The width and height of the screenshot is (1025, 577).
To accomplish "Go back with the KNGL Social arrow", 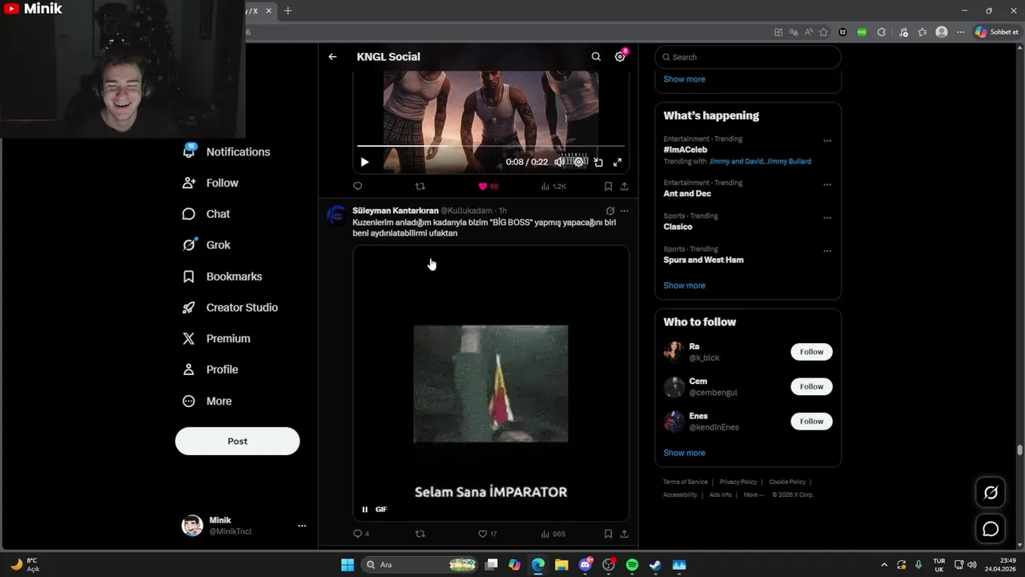I will (x=332, y=57).
